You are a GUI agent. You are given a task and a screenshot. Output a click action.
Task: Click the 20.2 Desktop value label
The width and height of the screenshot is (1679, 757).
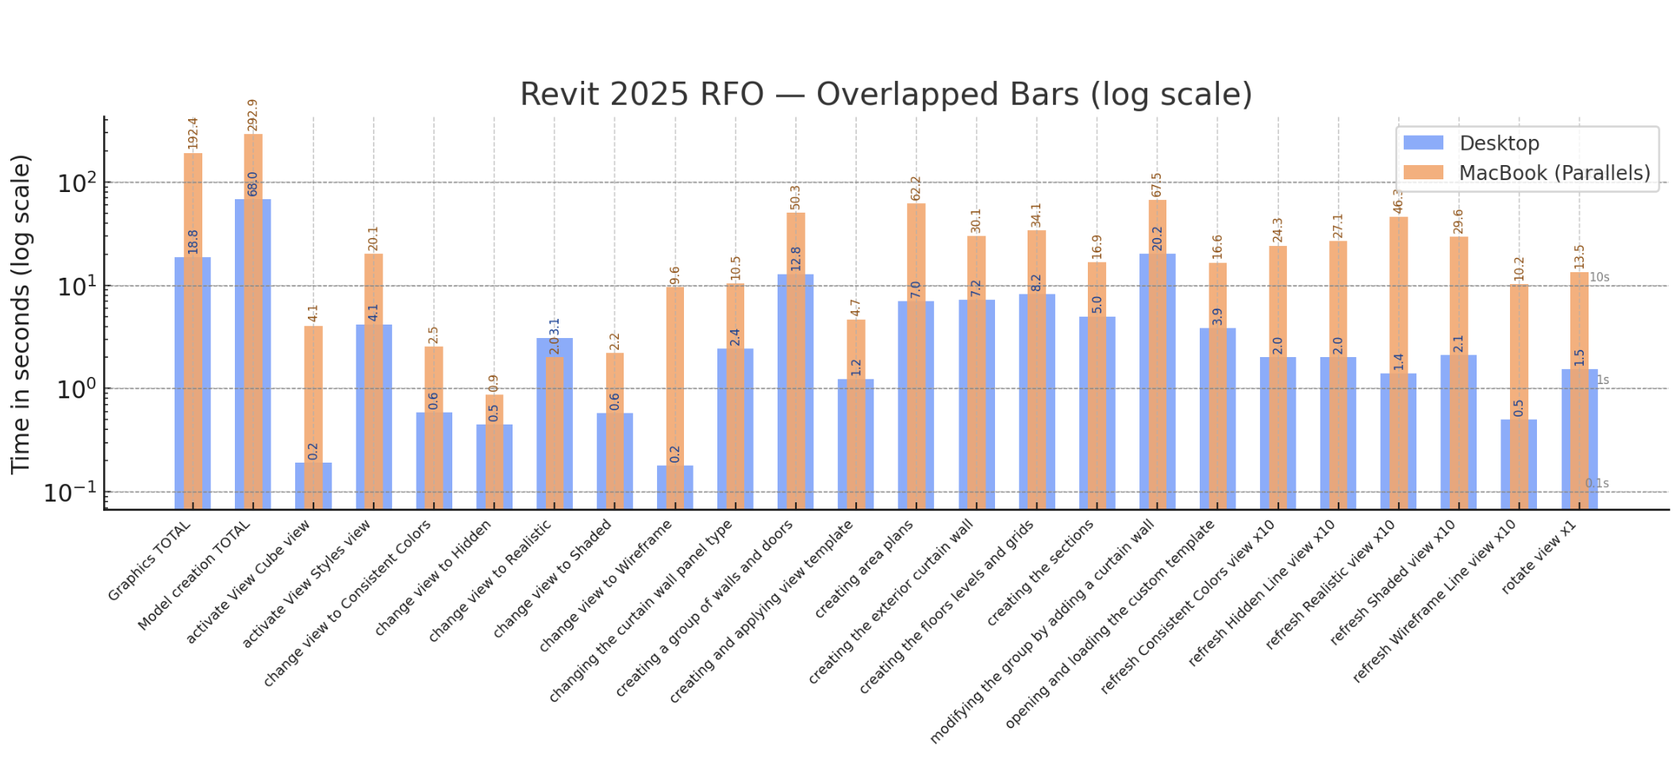(1158, 239)
